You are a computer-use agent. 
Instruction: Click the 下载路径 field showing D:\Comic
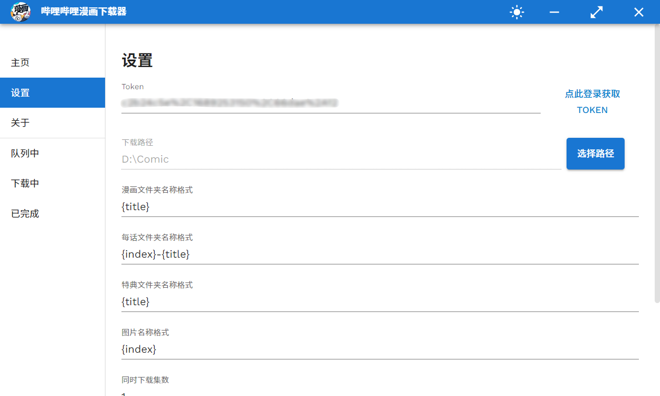click(341, 159)
